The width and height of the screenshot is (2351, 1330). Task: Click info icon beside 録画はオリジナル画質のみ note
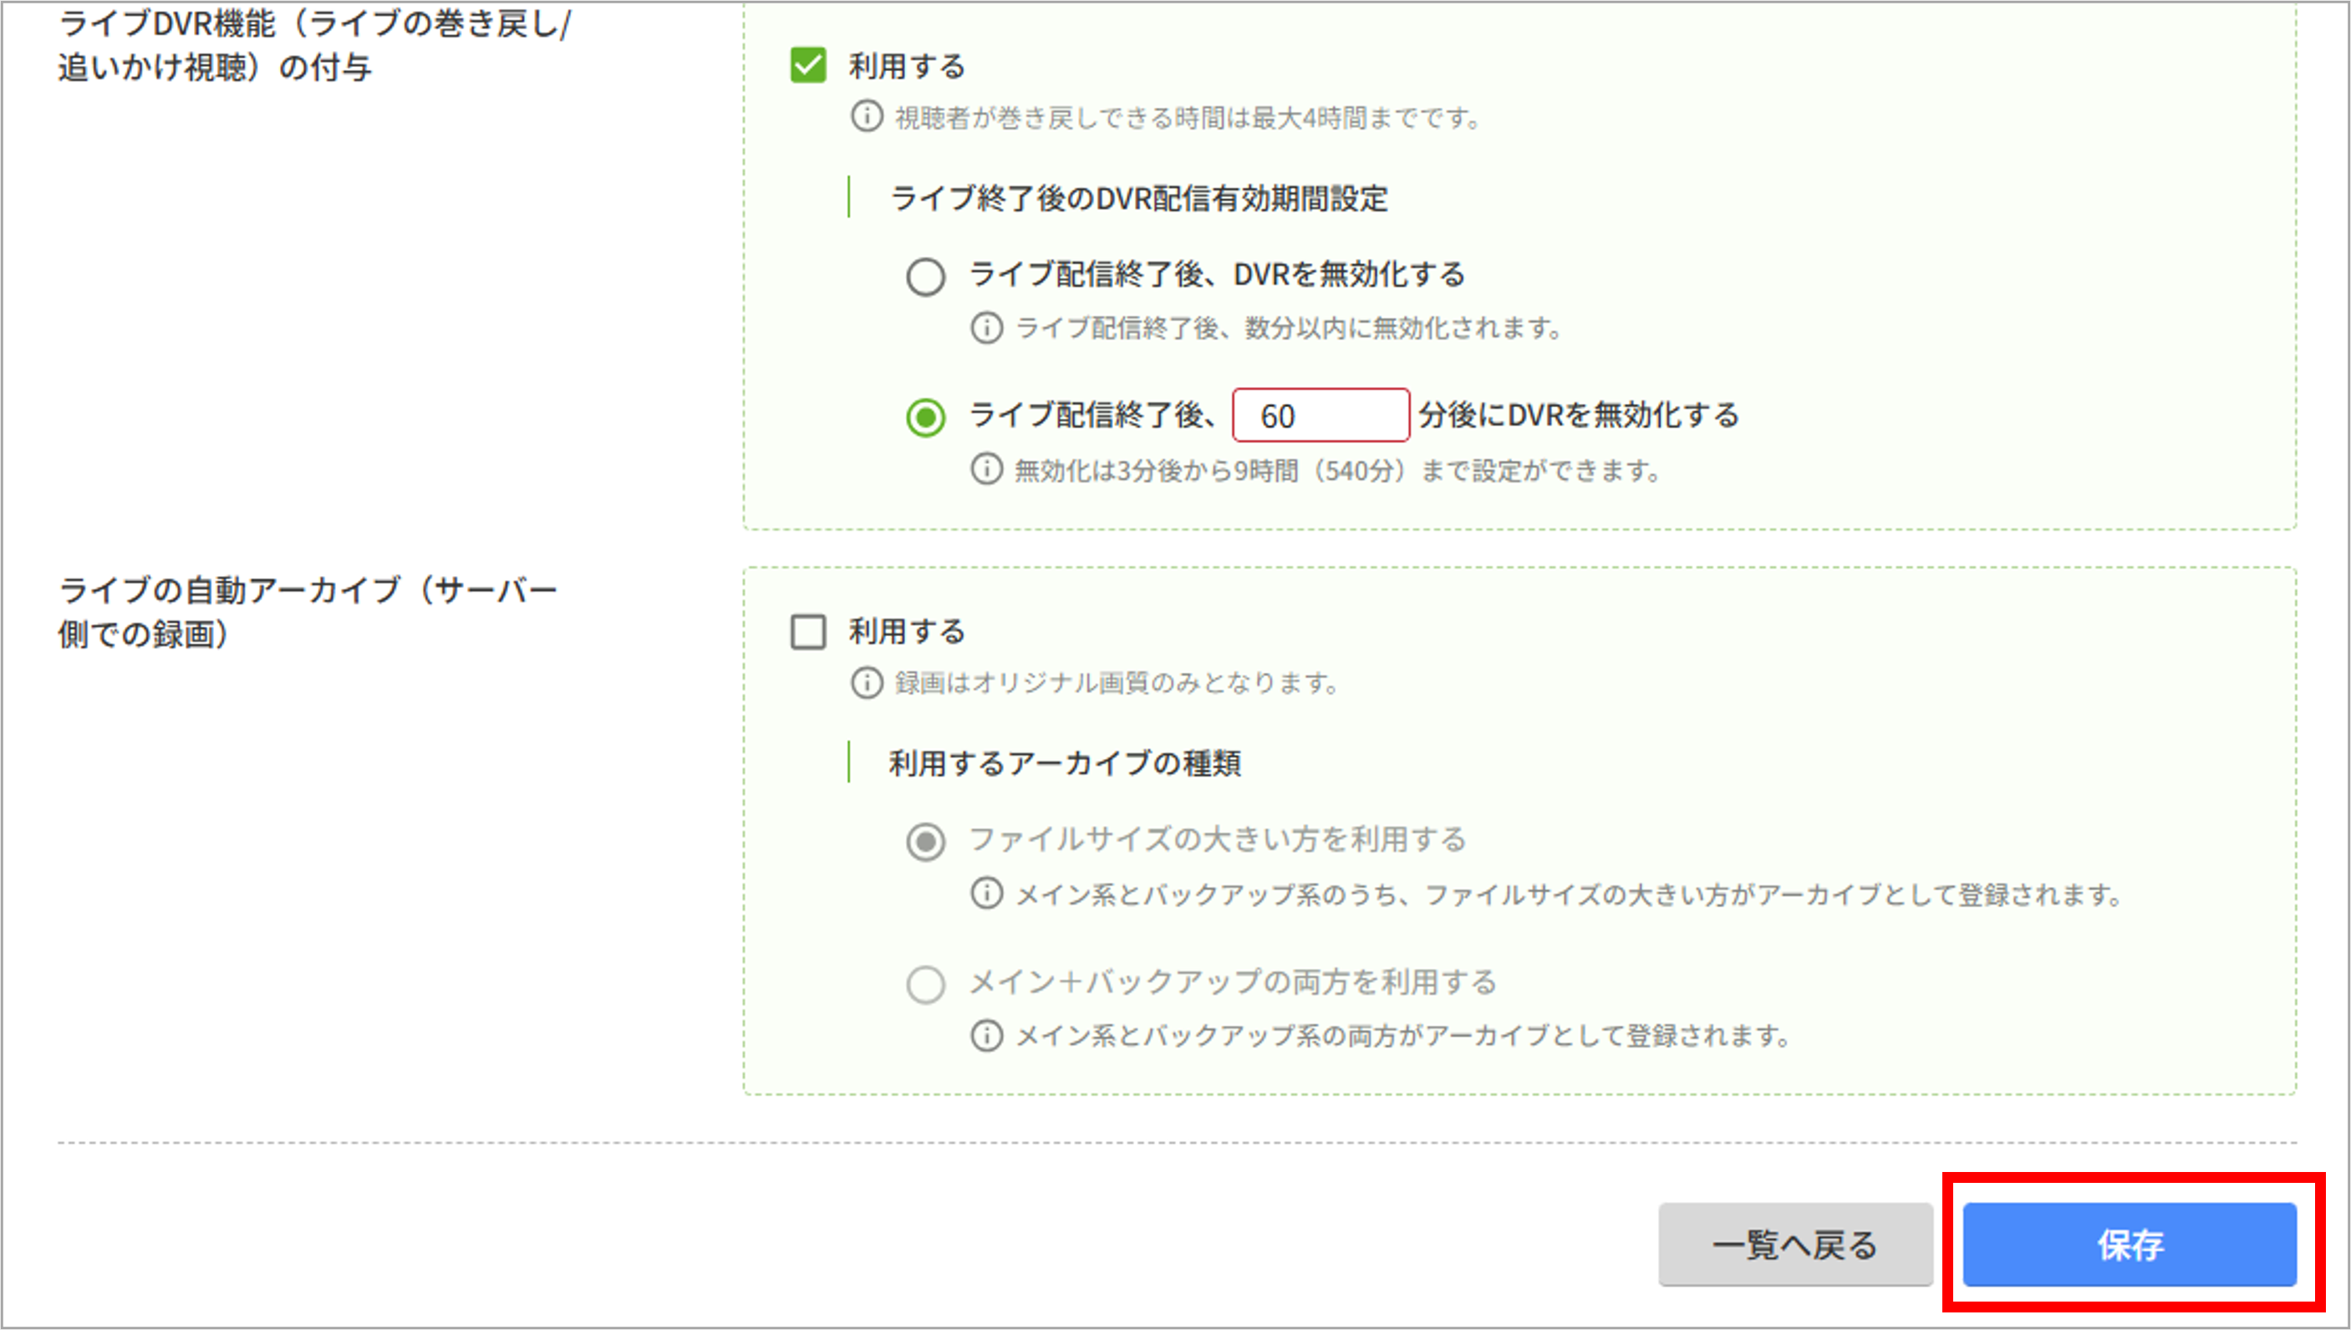[x=867, y=682]
